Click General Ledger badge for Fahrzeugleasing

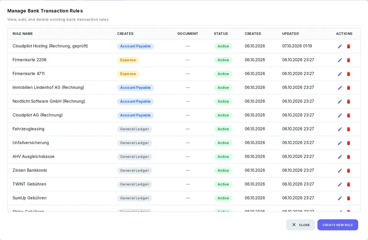pyautogui.click(x=135, y=129)
